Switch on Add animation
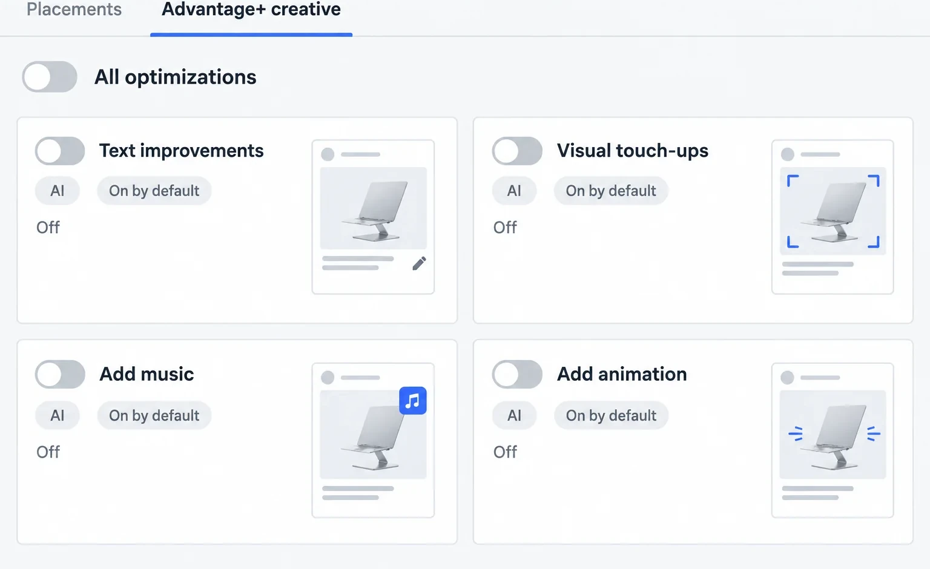Viewport: 930px width, 569px height. click(517, 374)
